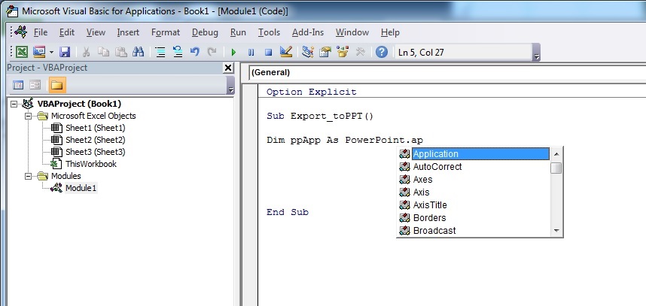
Task: Select Module1 in project tree
Action: [81, 188]
